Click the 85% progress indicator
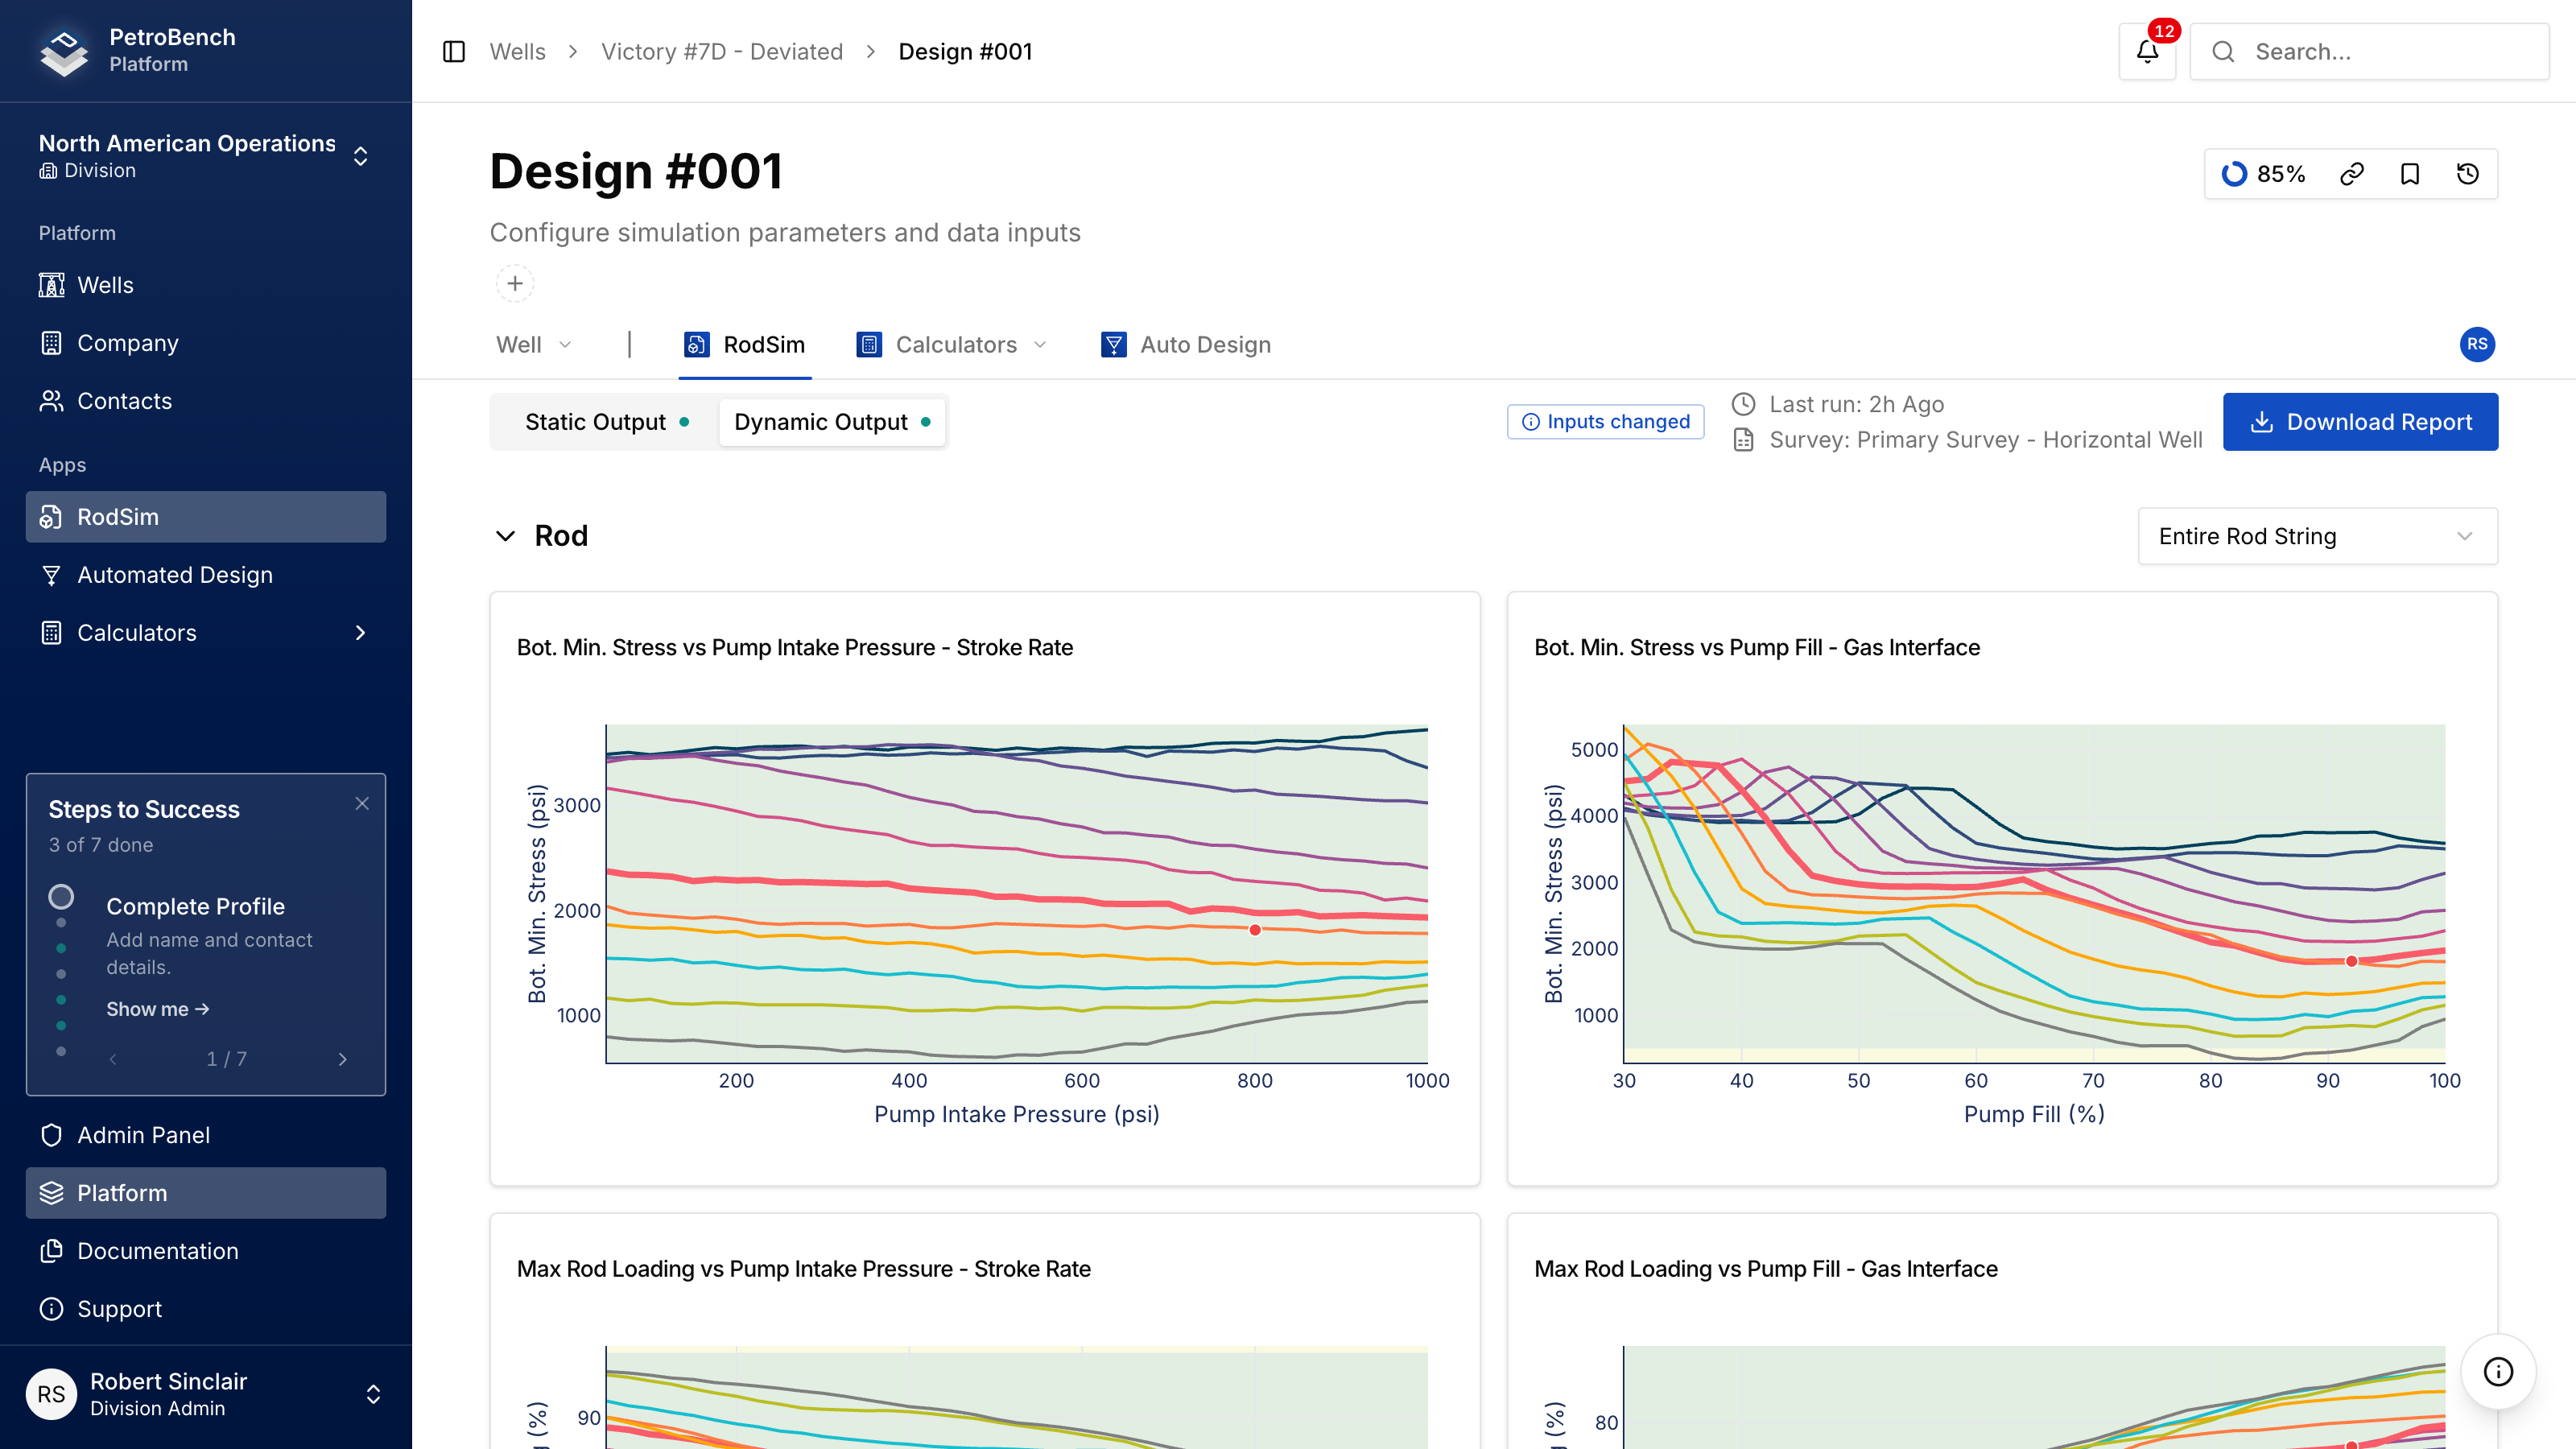2576x1449 pixels. (x=2263, y=174)
